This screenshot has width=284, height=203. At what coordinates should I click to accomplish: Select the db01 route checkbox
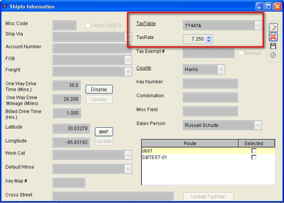click(x=254, y=151)
